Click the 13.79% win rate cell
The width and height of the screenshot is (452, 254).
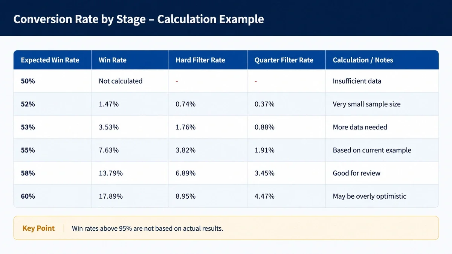[110, 173]
